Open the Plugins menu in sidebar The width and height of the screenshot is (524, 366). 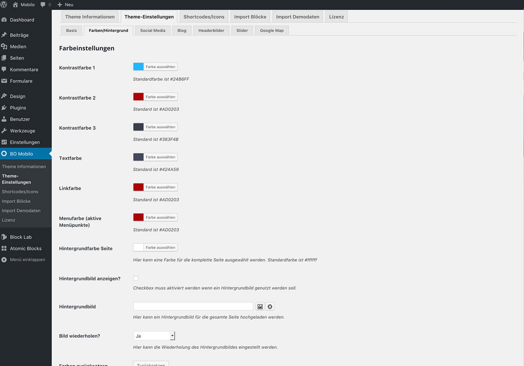(x=18, y=108)
